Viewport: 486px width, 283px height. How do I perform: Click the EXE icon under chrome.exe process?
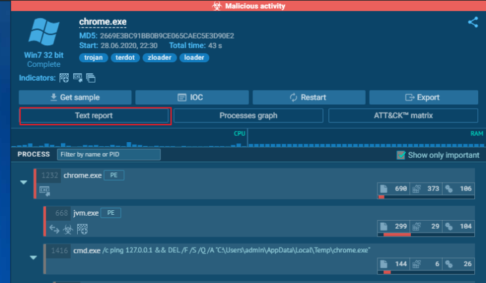point(44,191)
